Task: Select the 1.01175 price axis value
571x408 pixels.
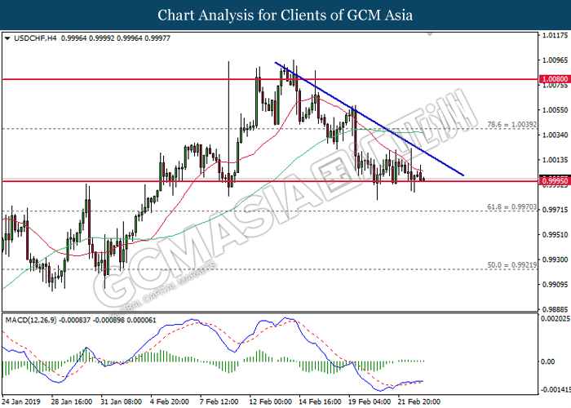Action: [x=556, y=35]
